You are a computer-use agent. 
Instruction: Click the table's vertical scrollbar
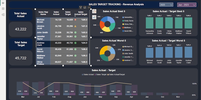(x=89, y=32)
